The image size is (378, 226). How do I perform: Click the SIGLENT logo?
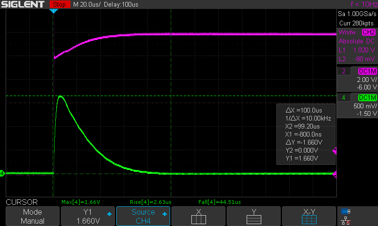(23, 4)
